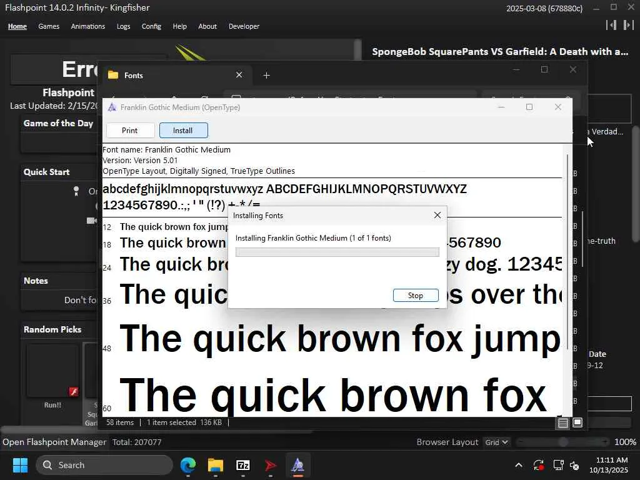Viewport: 640px width, 480px height.
Task: Open the About tab in Flashpoint
Action: pos(207,26)
